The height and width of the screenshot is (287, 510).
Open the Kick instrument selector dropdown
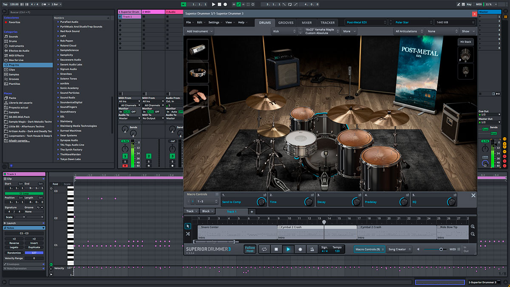pos(284,31)
